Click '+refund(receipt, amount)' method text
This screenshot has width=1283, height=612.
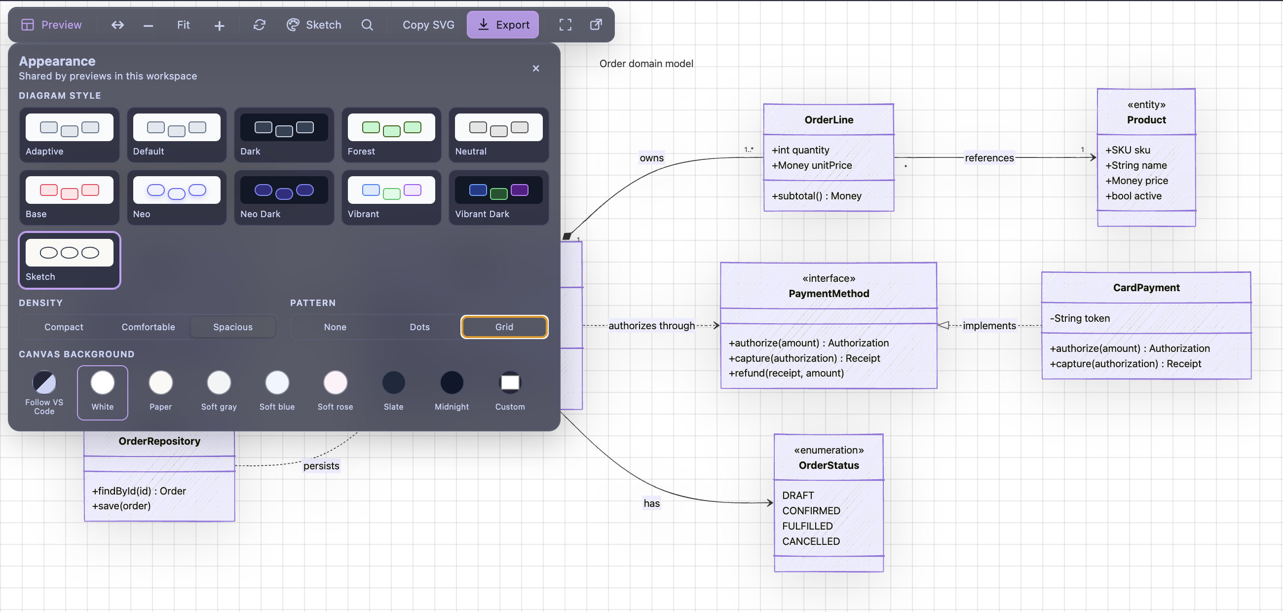pos(786,373)
